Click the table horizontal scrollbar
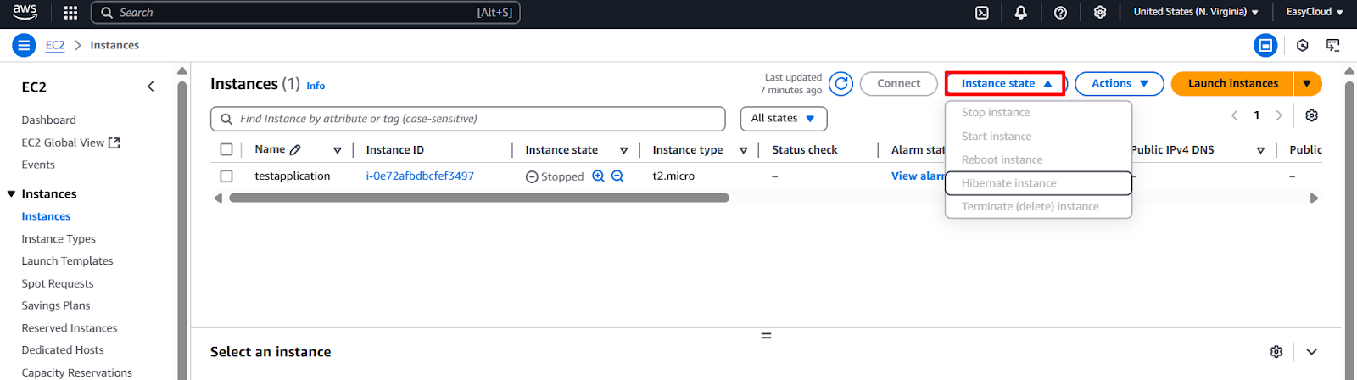 coord(479,198)
